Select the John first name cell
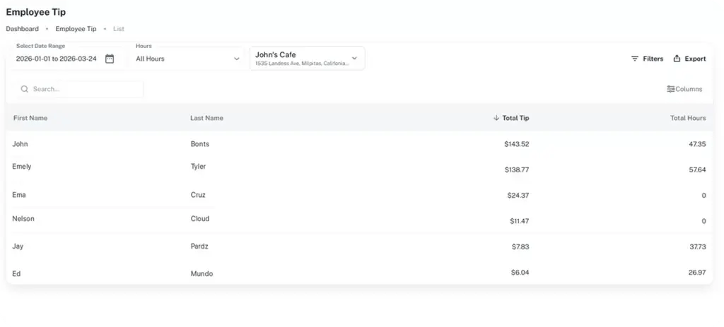The width and height of the screenshot is (724, 327). click(20, 144)
